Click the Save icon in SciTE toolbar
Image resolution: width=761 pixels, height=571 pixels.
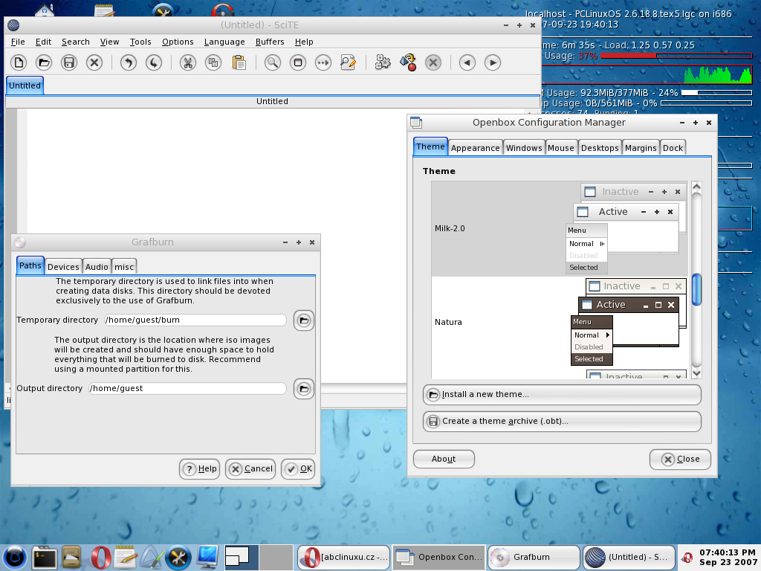(69, 62)
